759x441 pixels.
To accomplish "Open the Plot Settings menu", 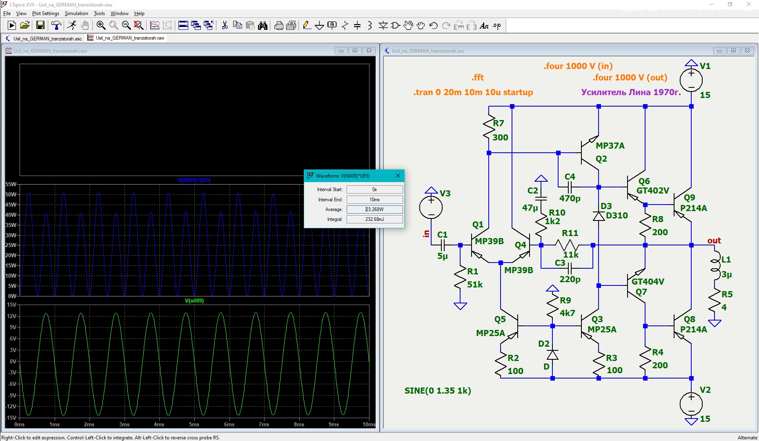I will [x=45, y=13].
